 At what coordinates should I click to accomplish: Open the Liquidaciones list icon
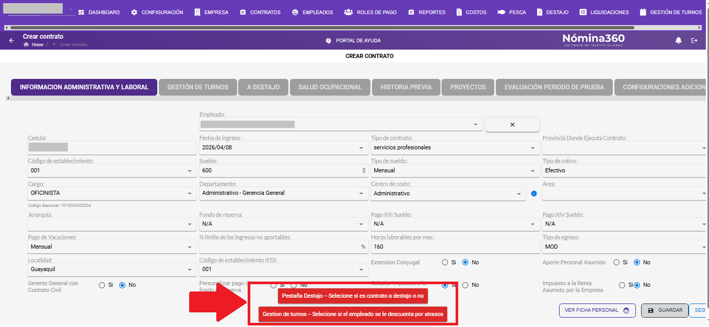[x=583, y=12]
